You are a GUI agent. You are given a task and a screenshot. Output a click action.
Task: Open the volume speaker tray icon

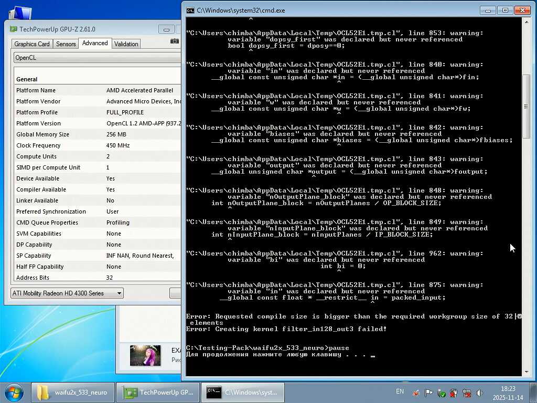pyautogui.click(x=479, y=393)
